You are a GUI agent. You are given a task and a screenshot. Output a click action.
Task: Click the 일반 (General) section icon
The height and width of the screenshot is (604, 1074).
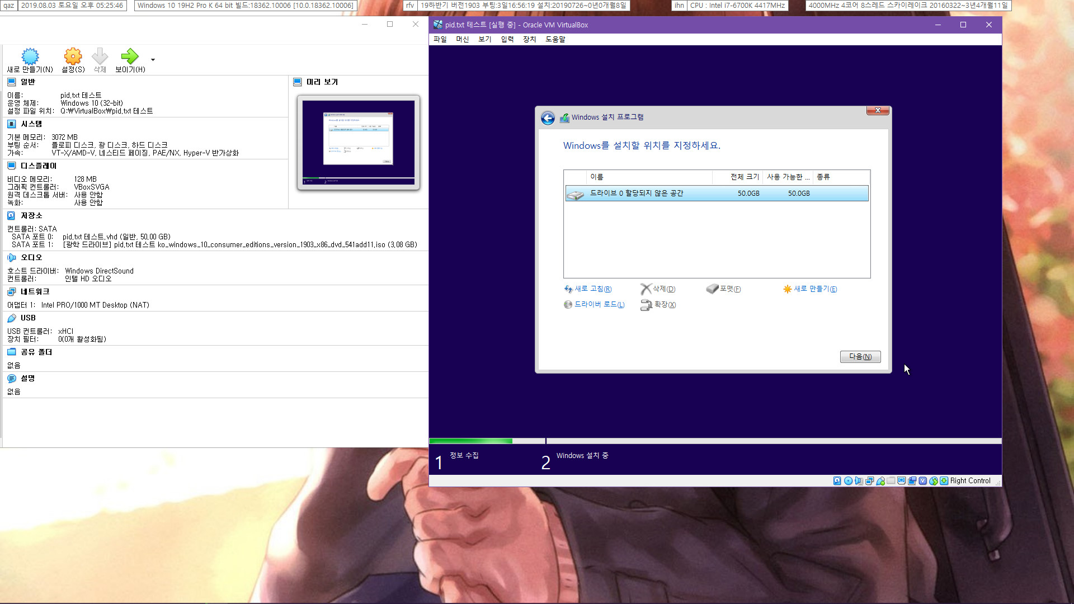point(12,82)
